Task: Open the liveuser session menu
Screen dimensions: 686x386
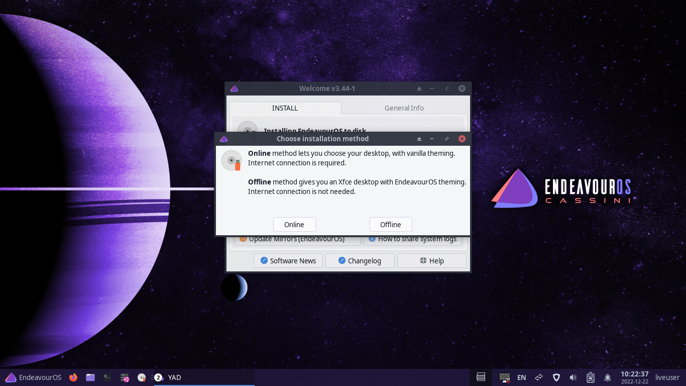Action: (667, 377)
